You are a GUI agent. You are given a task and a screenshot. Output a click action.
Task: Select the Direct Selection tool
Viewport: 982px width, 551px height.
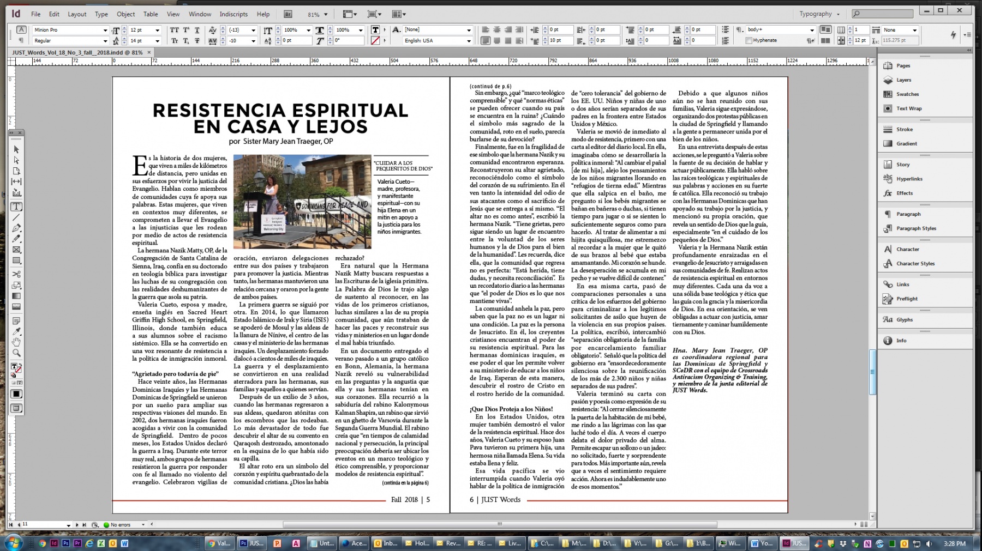(x=16, y=160)
